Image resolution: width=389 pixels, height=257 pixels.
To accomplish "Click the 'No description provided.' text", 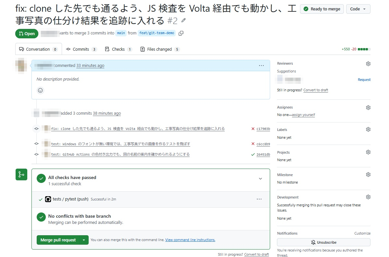I will [58, 79].
